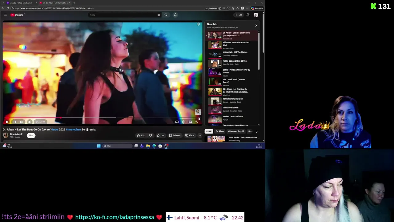Screen dimensions: 394x222
Task: Skip to previous video in player
Action: [x=15, y=122]
